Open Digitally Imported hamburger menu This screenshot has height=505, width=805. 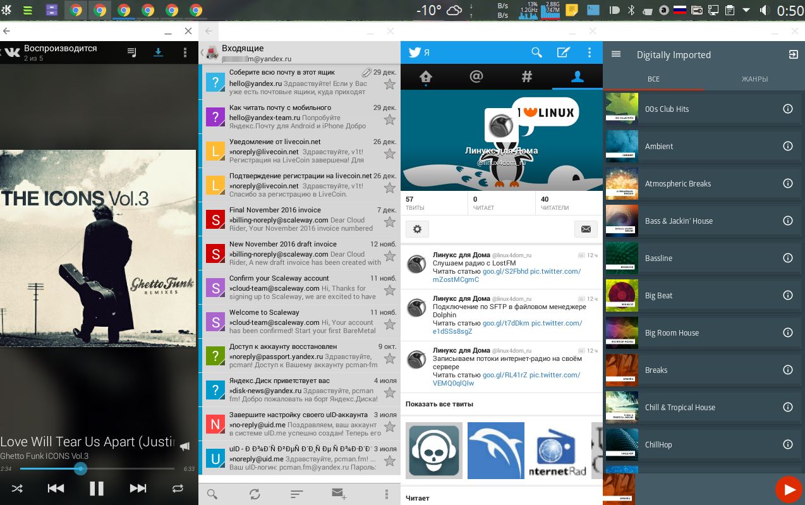(x=616, y=54)
